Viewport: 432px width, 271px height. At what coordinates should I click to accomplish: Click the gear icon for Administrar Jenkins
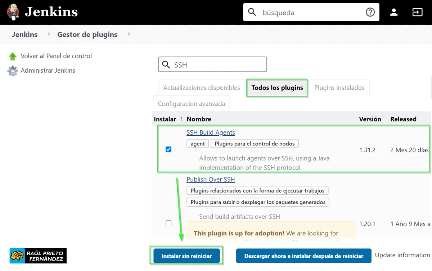point(13,71)
